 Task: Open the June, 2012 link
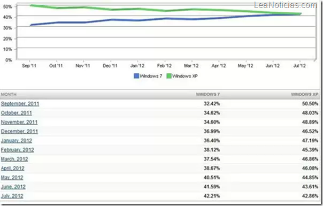click(x=13, y=187)
